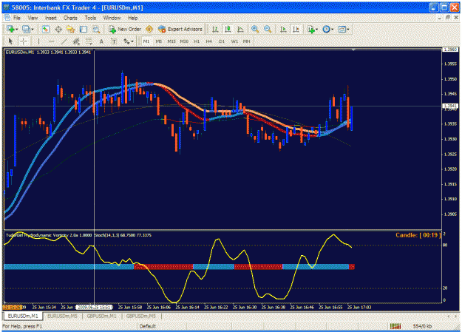Select the H1 timeframe button
Image resolution: width=462 pixels, height=332 pixels.
tap(197, 41)
